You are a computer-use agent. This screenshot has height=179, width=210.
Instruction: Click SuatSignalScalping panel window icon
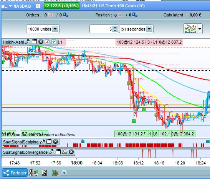point(49,142)
